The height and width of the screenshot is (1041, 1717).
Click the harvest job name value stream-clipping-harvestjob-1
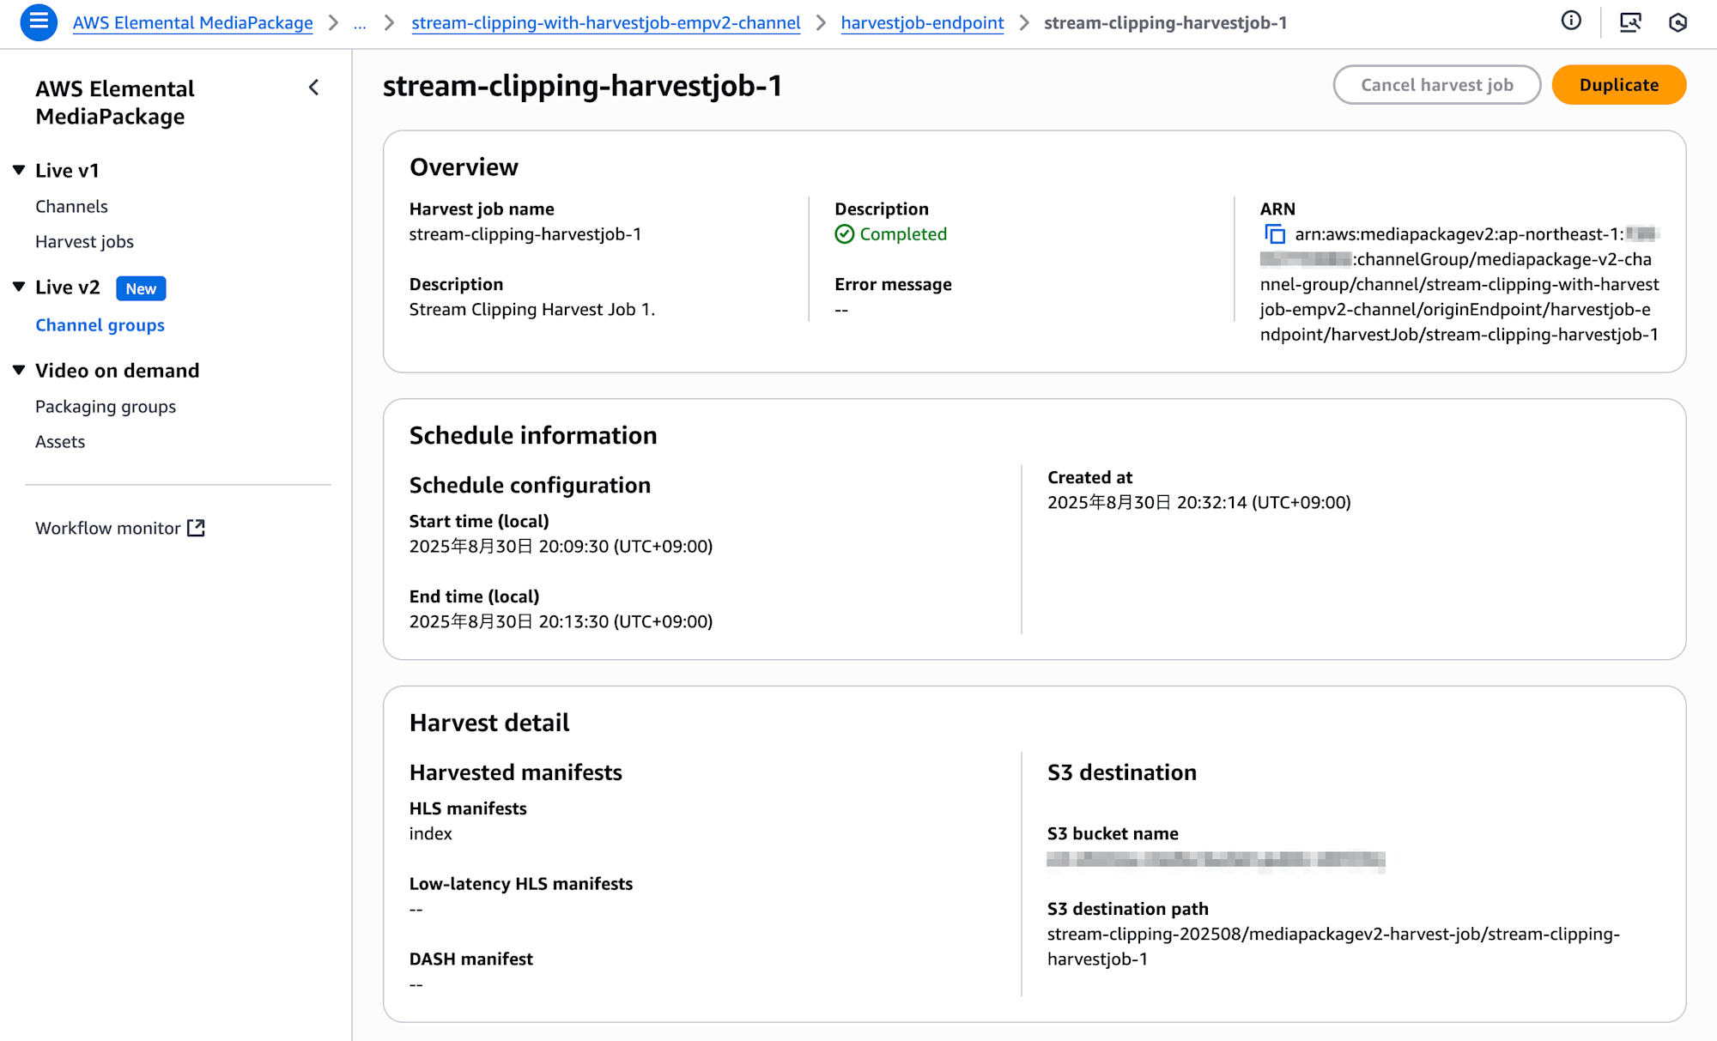point(525,234)
